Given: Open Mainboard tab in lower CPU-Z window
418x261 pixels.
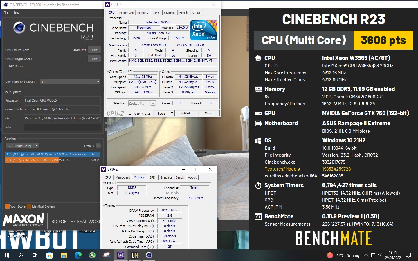Looking at the screenshot, I should pyautogui.click(x=123, y=177).
